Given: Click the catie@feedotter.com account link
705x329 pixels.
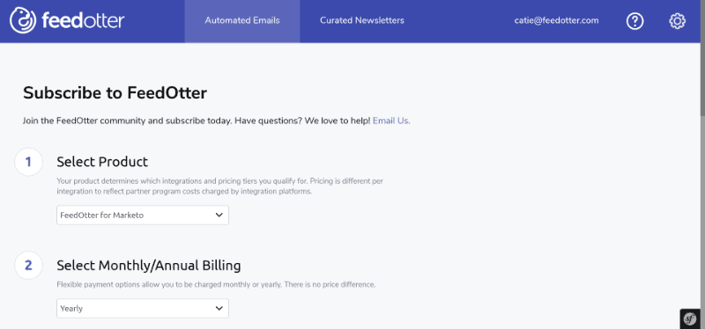Looking at the screenshot, I should [557, 20].
